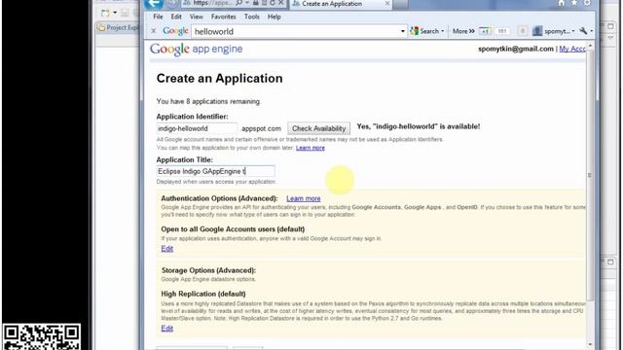
Task: Open the Search button dropdown arrow
Action: tap(442, 31)
